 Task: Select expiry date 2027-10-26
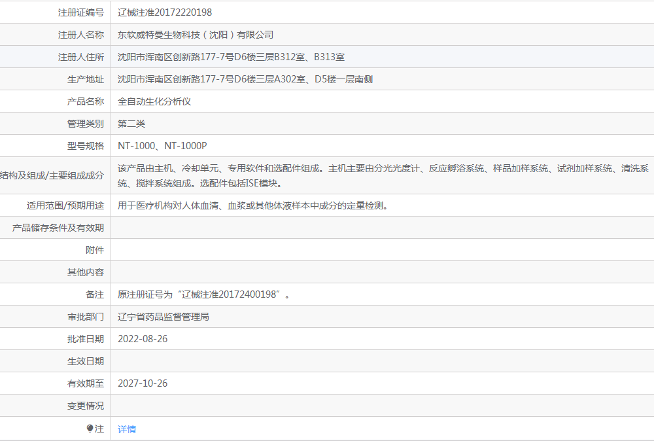143,383
